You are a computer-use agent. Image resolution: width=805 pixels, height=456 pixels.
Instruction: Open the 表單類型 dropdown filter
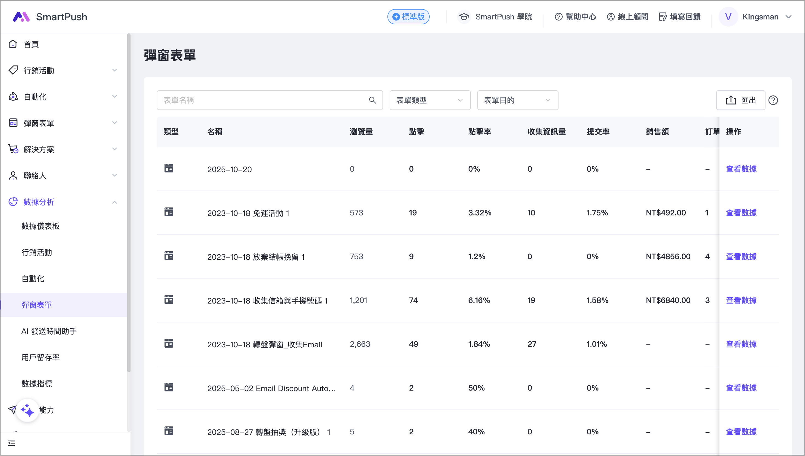429,100
